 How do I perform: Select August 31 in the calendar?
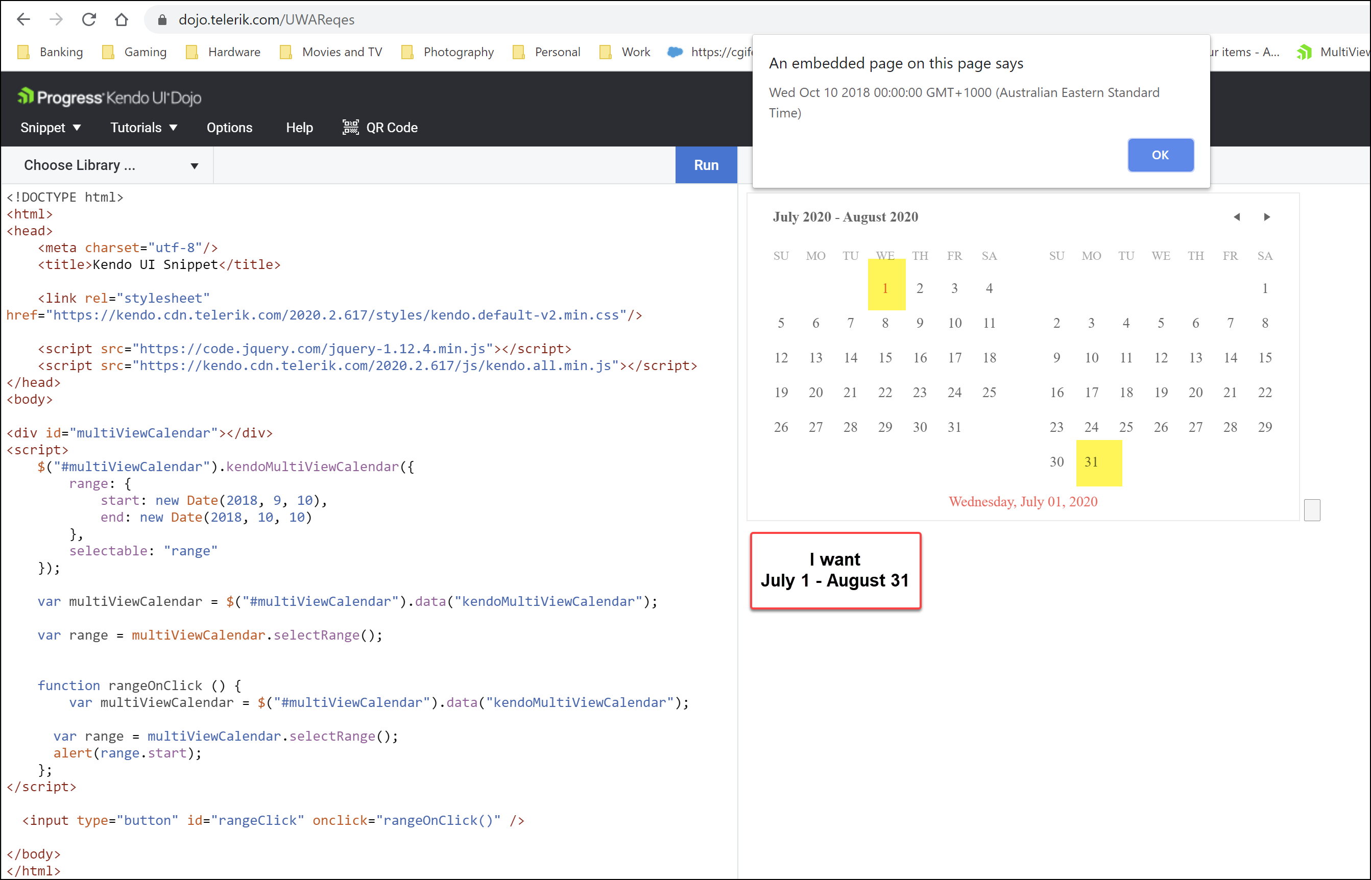pos(1092,462)
